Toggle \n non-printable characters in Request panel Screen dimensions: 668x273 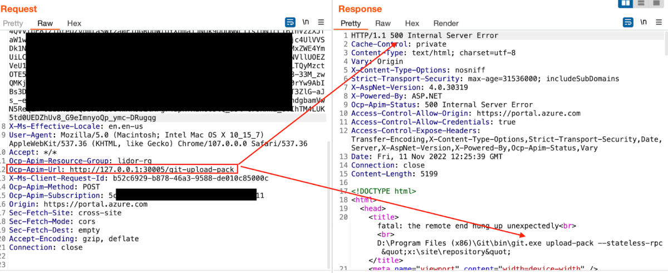306,22
